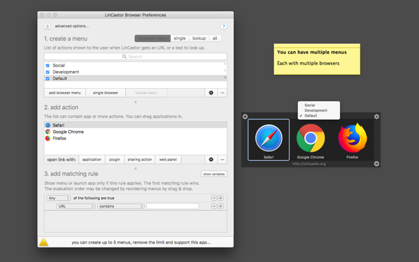Open the Any condition dropdown

coord(59,198)
